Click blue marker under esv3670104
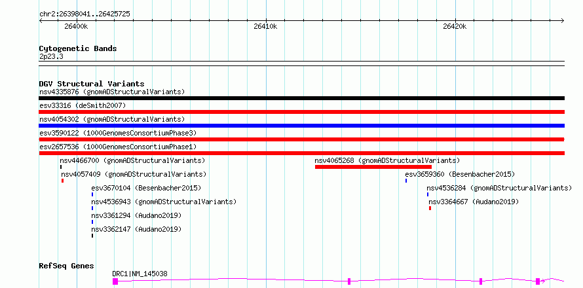This screenshot has width=583, height=288. [92, 194]
